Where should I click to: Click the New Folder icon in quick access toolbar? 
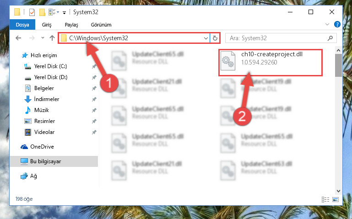tap(42, 12)
